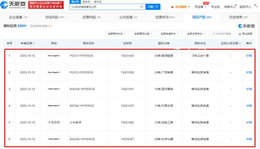Viewport: 260px width, 149px height.
Task: Click trademark thumbnail in row 2
Action: pyautogui.click(x=54, y=72)
